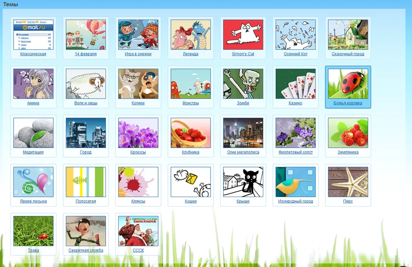
Task: Open the Крокусы link
Action: pos(138,152)
